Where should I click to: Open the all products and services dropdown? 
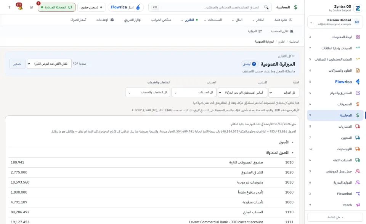pyautogui.click(x=148, y=93)
